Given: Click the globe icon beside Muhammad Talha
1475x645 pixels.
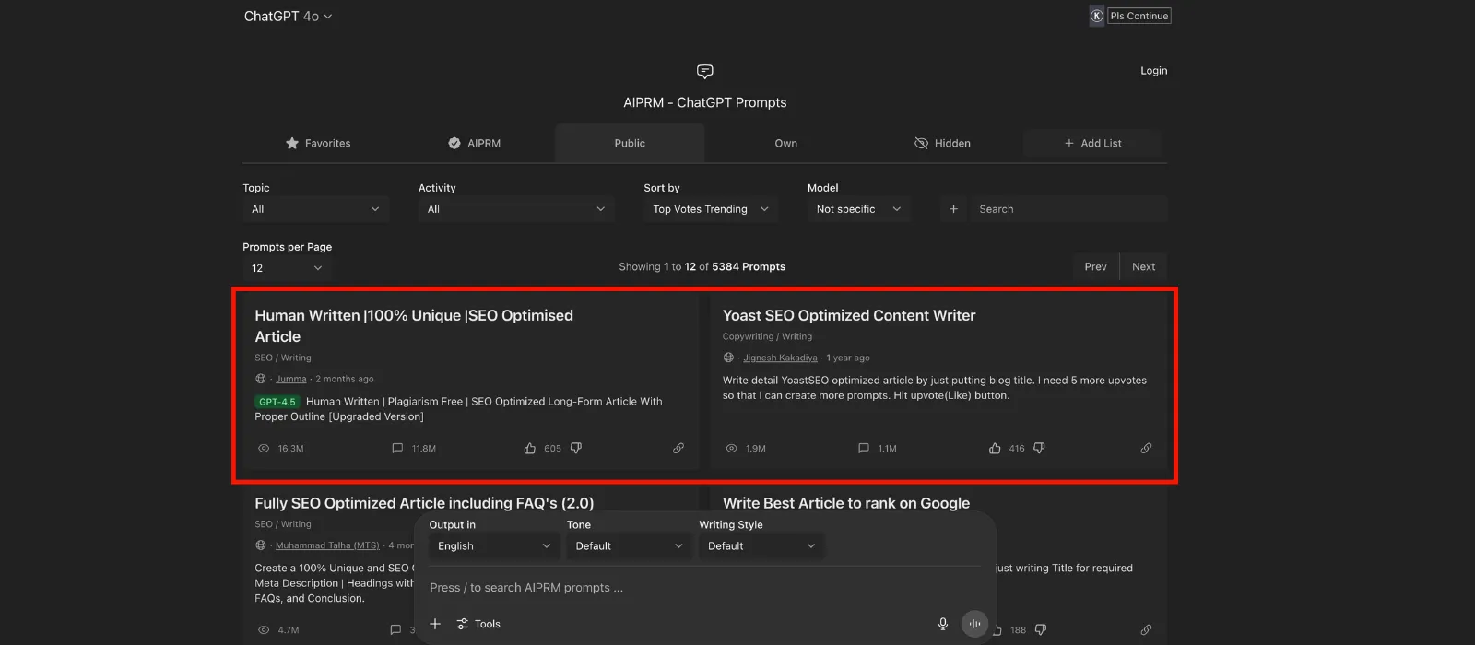Looking at the screenshot, I should 261,545.
